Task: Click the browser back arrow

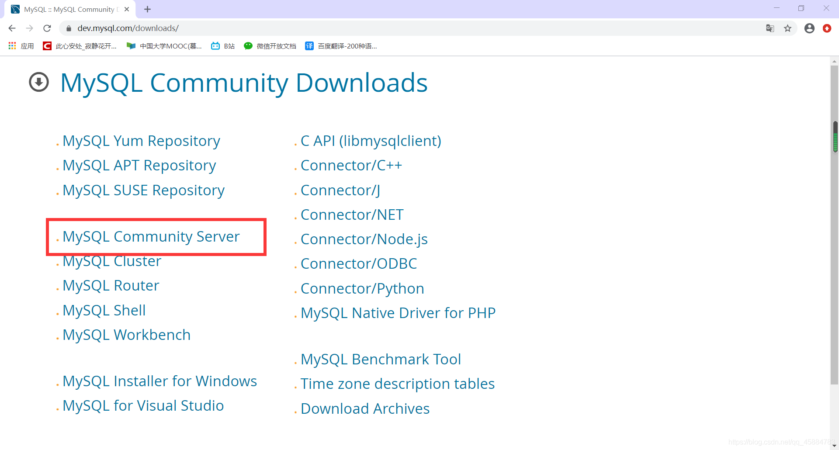Action: coord(12,28)
